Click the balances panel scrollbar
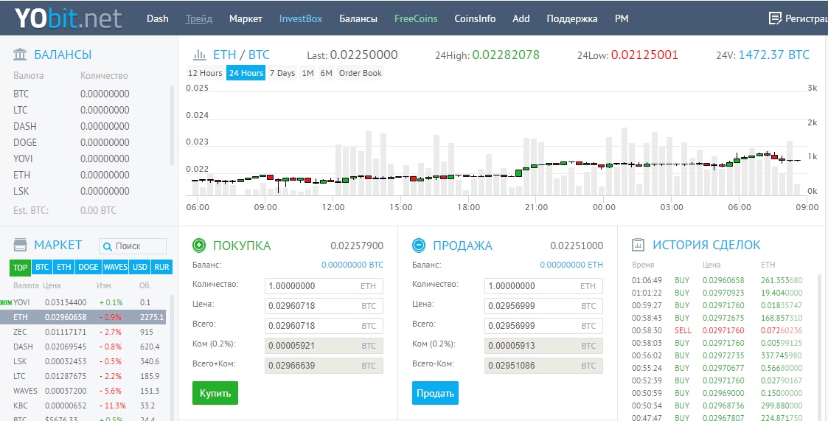 click(x=172, y=125)
